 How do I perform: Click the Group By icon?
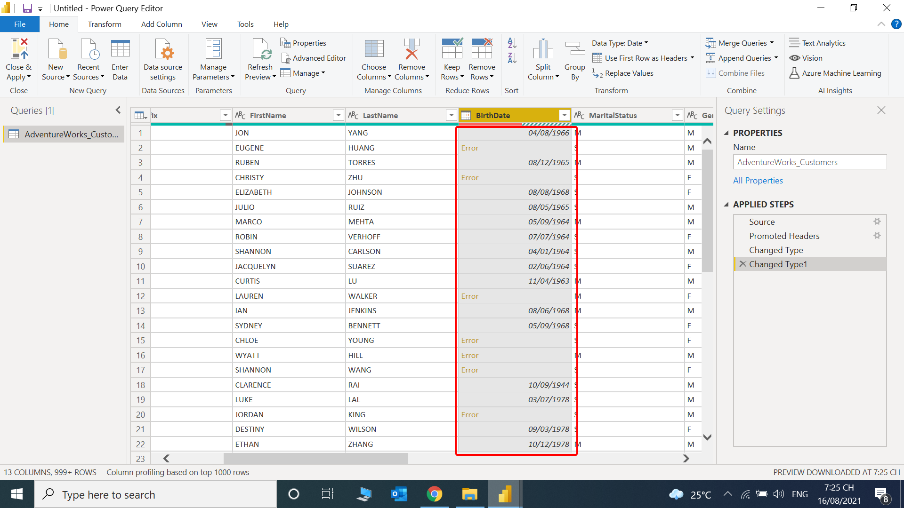(x=575, y=49)
